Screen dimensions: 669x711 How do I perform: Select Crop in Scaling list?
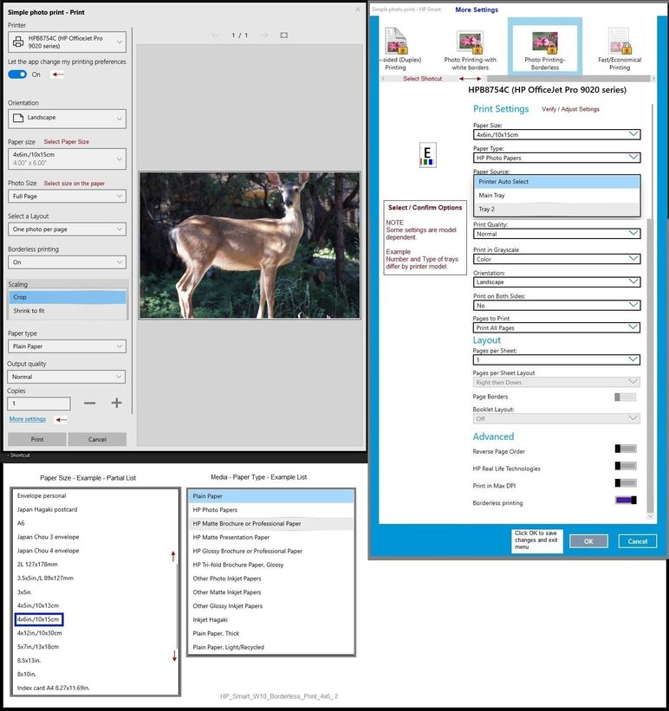(x=68, y=297)
